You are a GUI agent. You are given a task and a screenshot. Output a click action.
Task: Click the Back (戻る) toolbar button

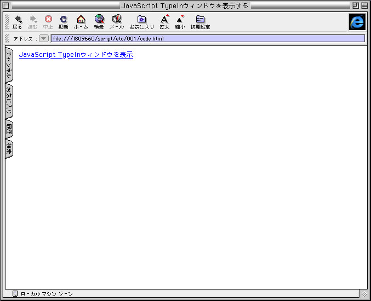(x=17, y=21)
